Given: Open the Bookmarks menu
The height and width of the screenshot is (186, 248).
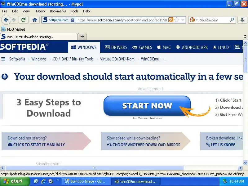Looking at the screenshot, I should point(58,11).
